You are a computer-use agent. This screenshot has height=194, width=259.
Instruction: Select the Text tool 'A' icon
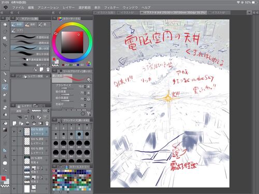click(5, 157)
